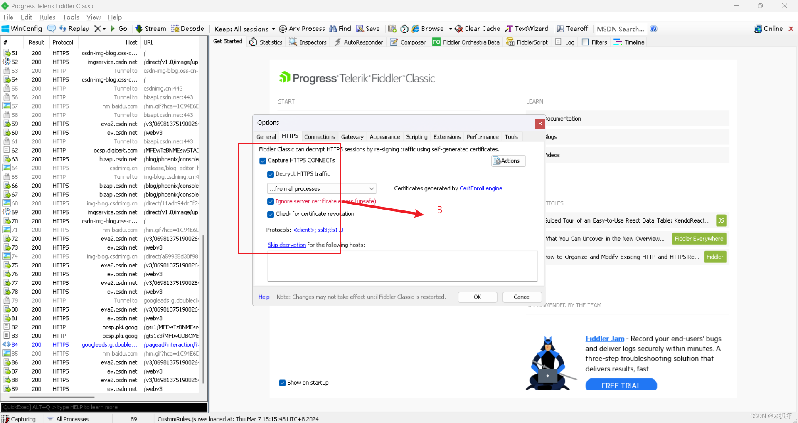The height and width of the screenshot is (423, 798).
Task: Switch to Appearance options tab
Action: pyautogui.click(x=384, y=137)
